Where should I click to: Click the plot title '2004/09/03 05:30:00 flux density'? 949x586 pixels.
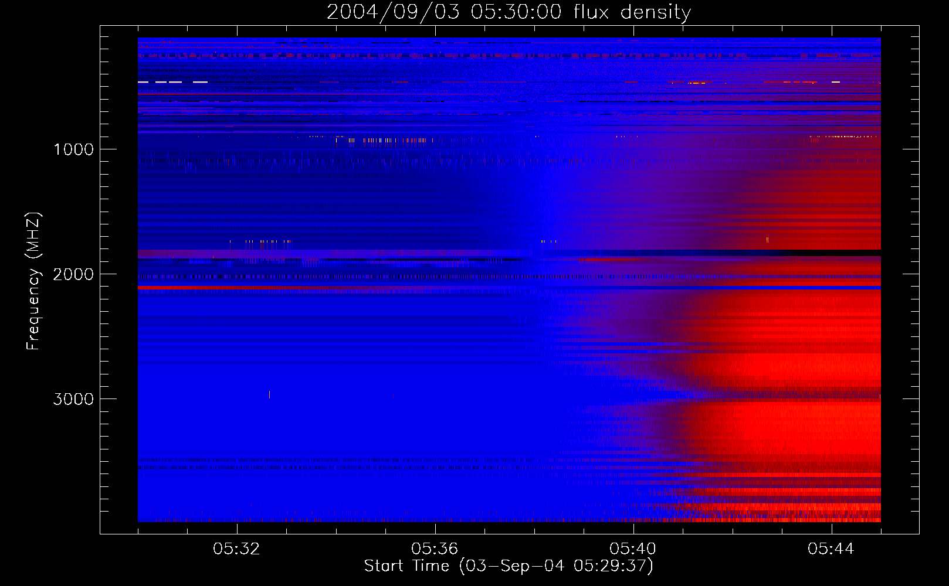tap(509, 12)
